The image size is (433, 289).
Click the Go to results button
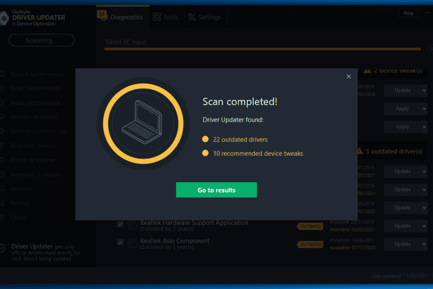point(216,190)
